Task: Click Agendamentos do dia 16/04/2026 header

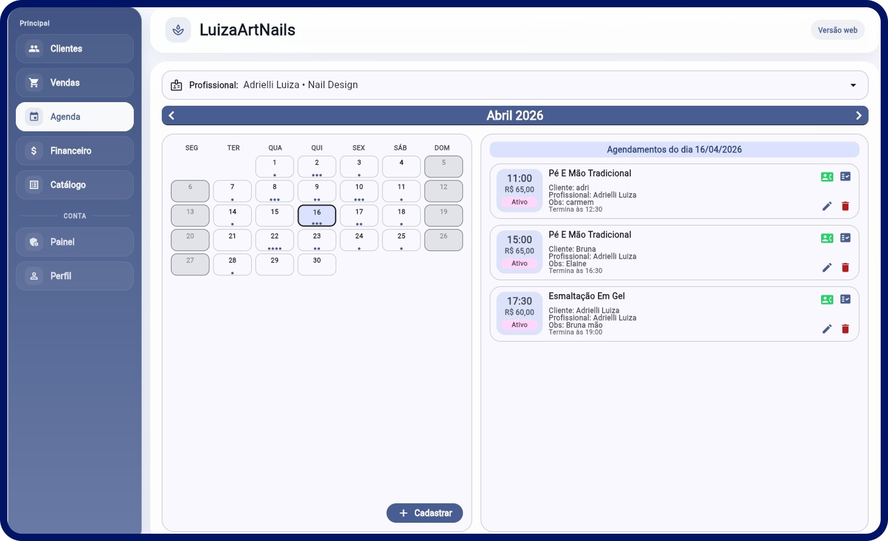Action: [675, 150]
